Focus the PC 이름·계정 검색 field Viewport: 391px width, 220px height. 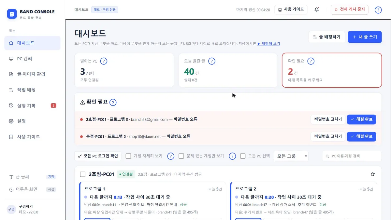(x=352, y=156)
